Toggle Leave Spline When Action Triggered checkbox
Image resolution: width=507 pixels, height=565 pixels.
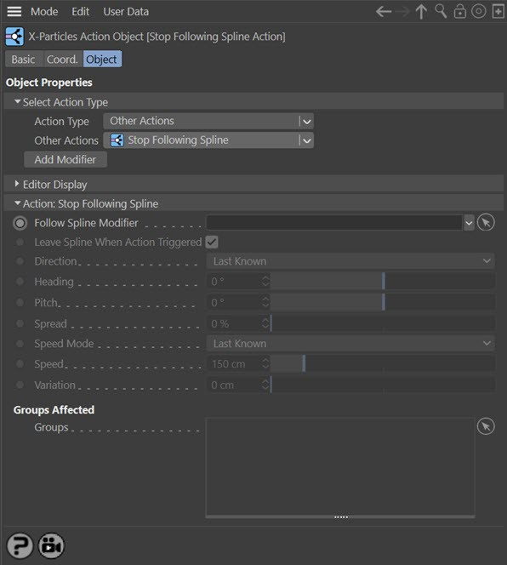[x=212, y=243]
